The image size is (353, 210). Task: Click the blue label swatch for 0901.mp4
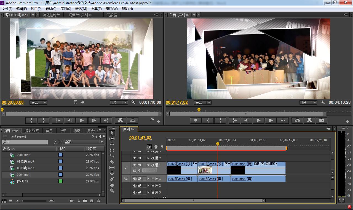60,155
